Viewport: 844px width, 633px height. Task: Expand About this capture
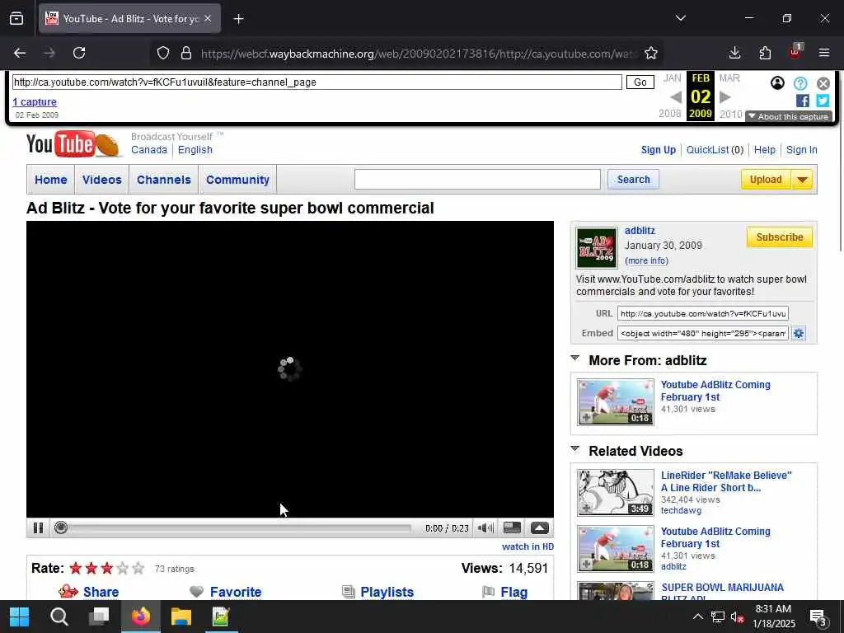pos(789,116)
